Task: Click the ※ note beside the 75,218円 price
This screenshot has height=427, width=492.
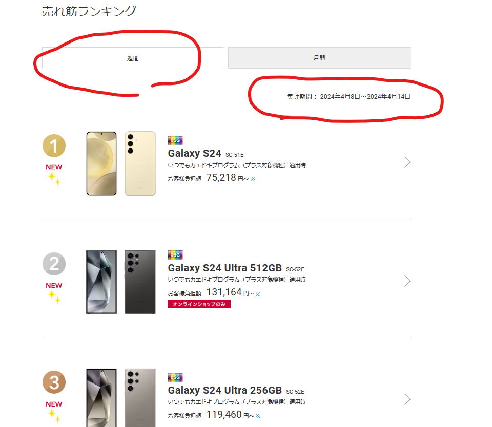Action: click(x=253, y=179)
